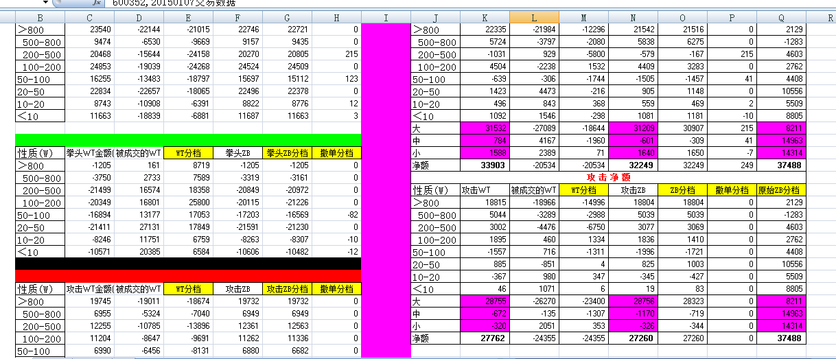This screenshot has width=836, height=359.
Task: Select magenta cell showing 31209
Action: [x=633, y=128]
